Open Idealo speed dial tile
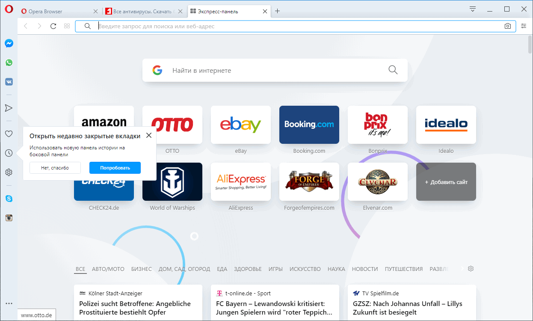This screenshot has height=321, width=533. pyautogui.click(x=446, y=125)
